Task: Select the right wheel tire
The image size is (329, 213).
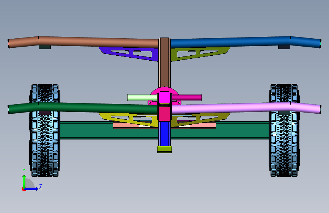Action: 284,130
